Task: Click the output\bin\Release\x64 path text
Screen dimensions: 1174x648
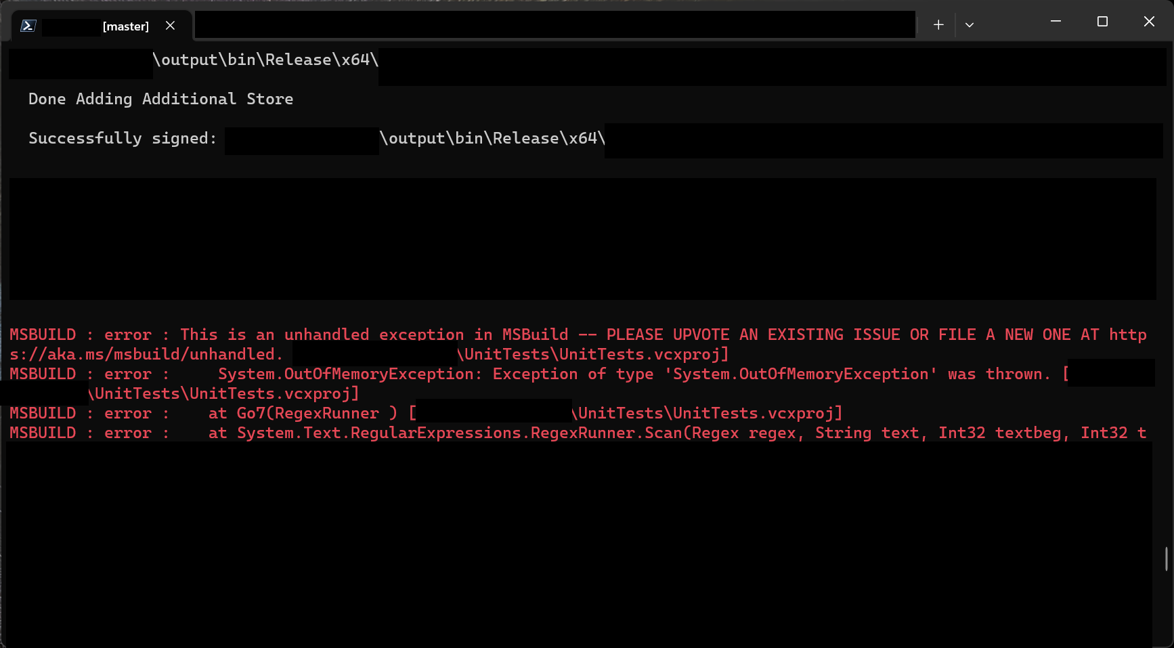Action: [266, 60]
